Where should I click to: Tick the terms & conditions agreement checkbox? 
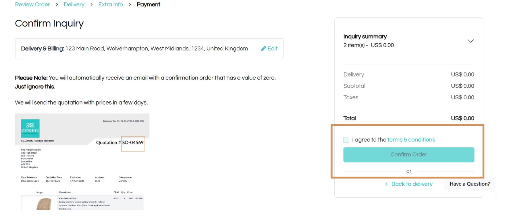pyautogui.click(x=346, y=140)
